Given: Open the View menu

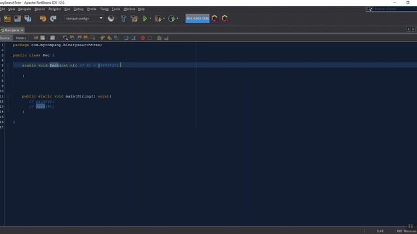Looking at the screenshot, I should point(12,9).
